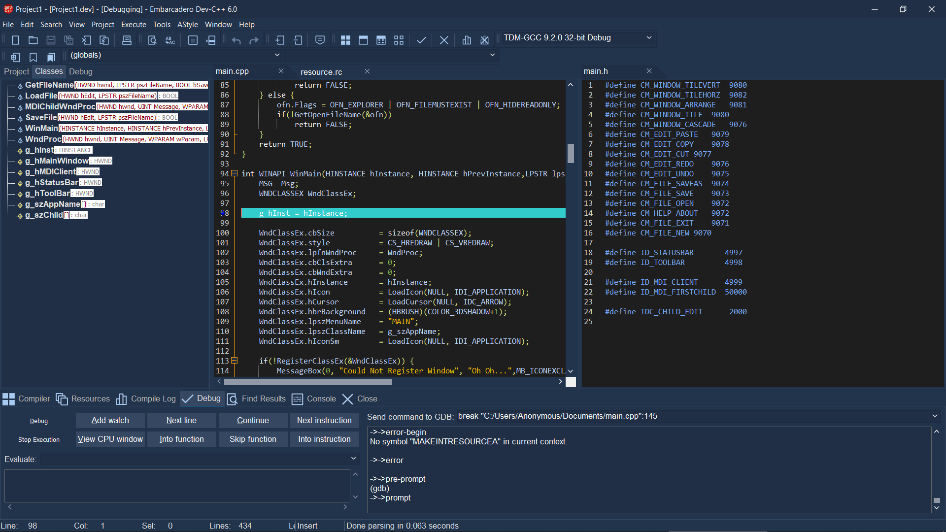Click the Next line debug button

181,420
